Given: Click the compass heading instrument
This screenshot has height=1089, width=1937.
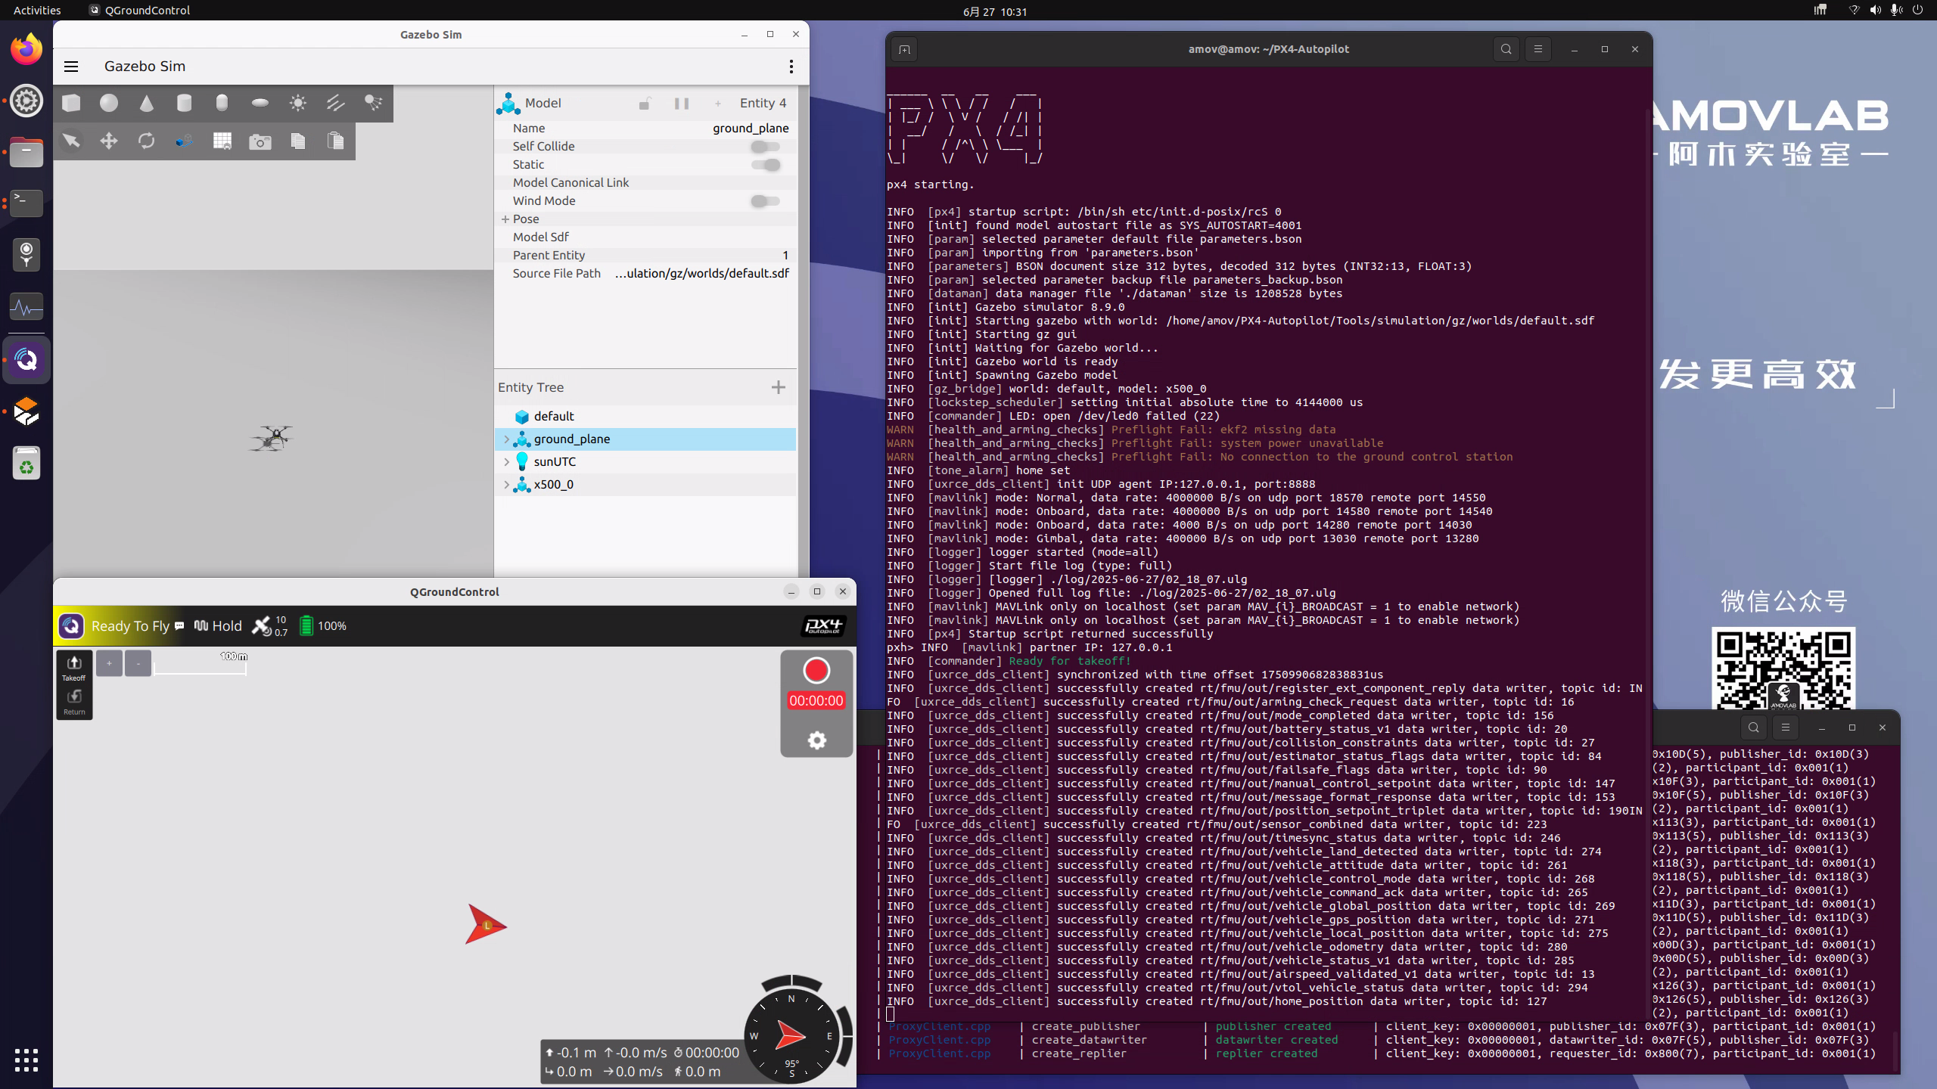Looking at the screenshot, I should pyautogui.click(x=791, y=1035).
